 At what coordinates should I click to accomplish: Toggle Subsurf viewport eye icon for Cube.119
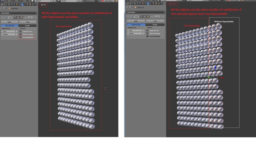point(145,16)
